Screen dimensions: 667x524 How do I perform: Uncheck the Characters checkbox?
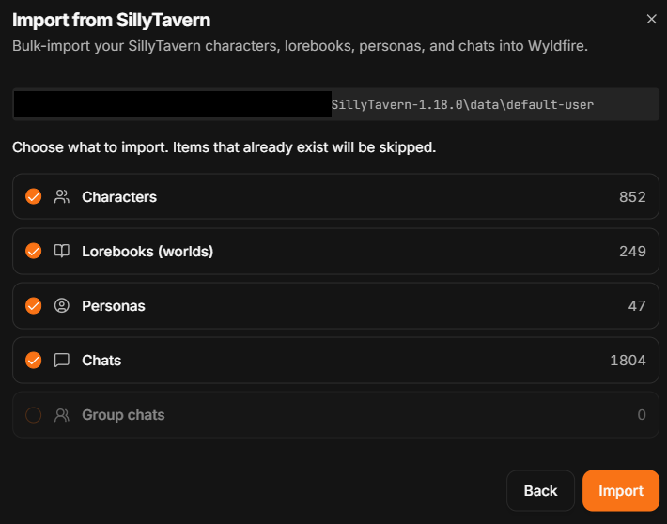click(x=33, y=196)
